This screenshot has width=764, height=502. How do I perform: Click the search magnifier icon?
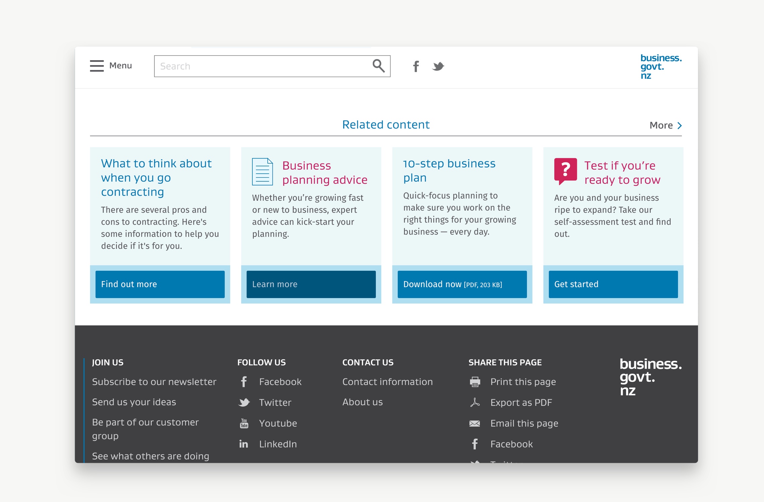point(379,66)
